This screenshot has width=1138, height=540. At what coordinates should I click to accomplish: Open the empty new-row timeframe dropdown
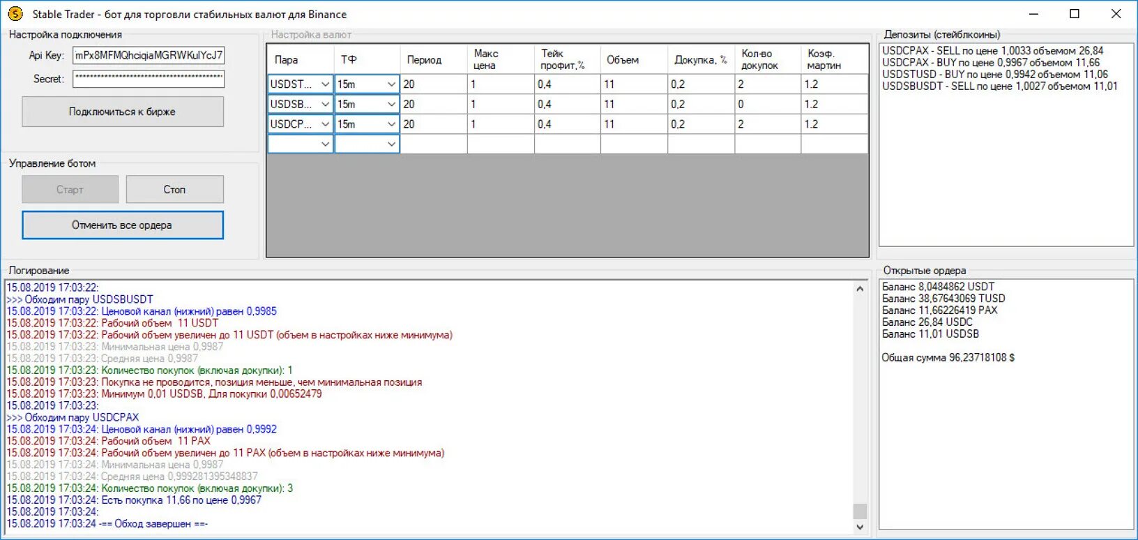[391, 144]
